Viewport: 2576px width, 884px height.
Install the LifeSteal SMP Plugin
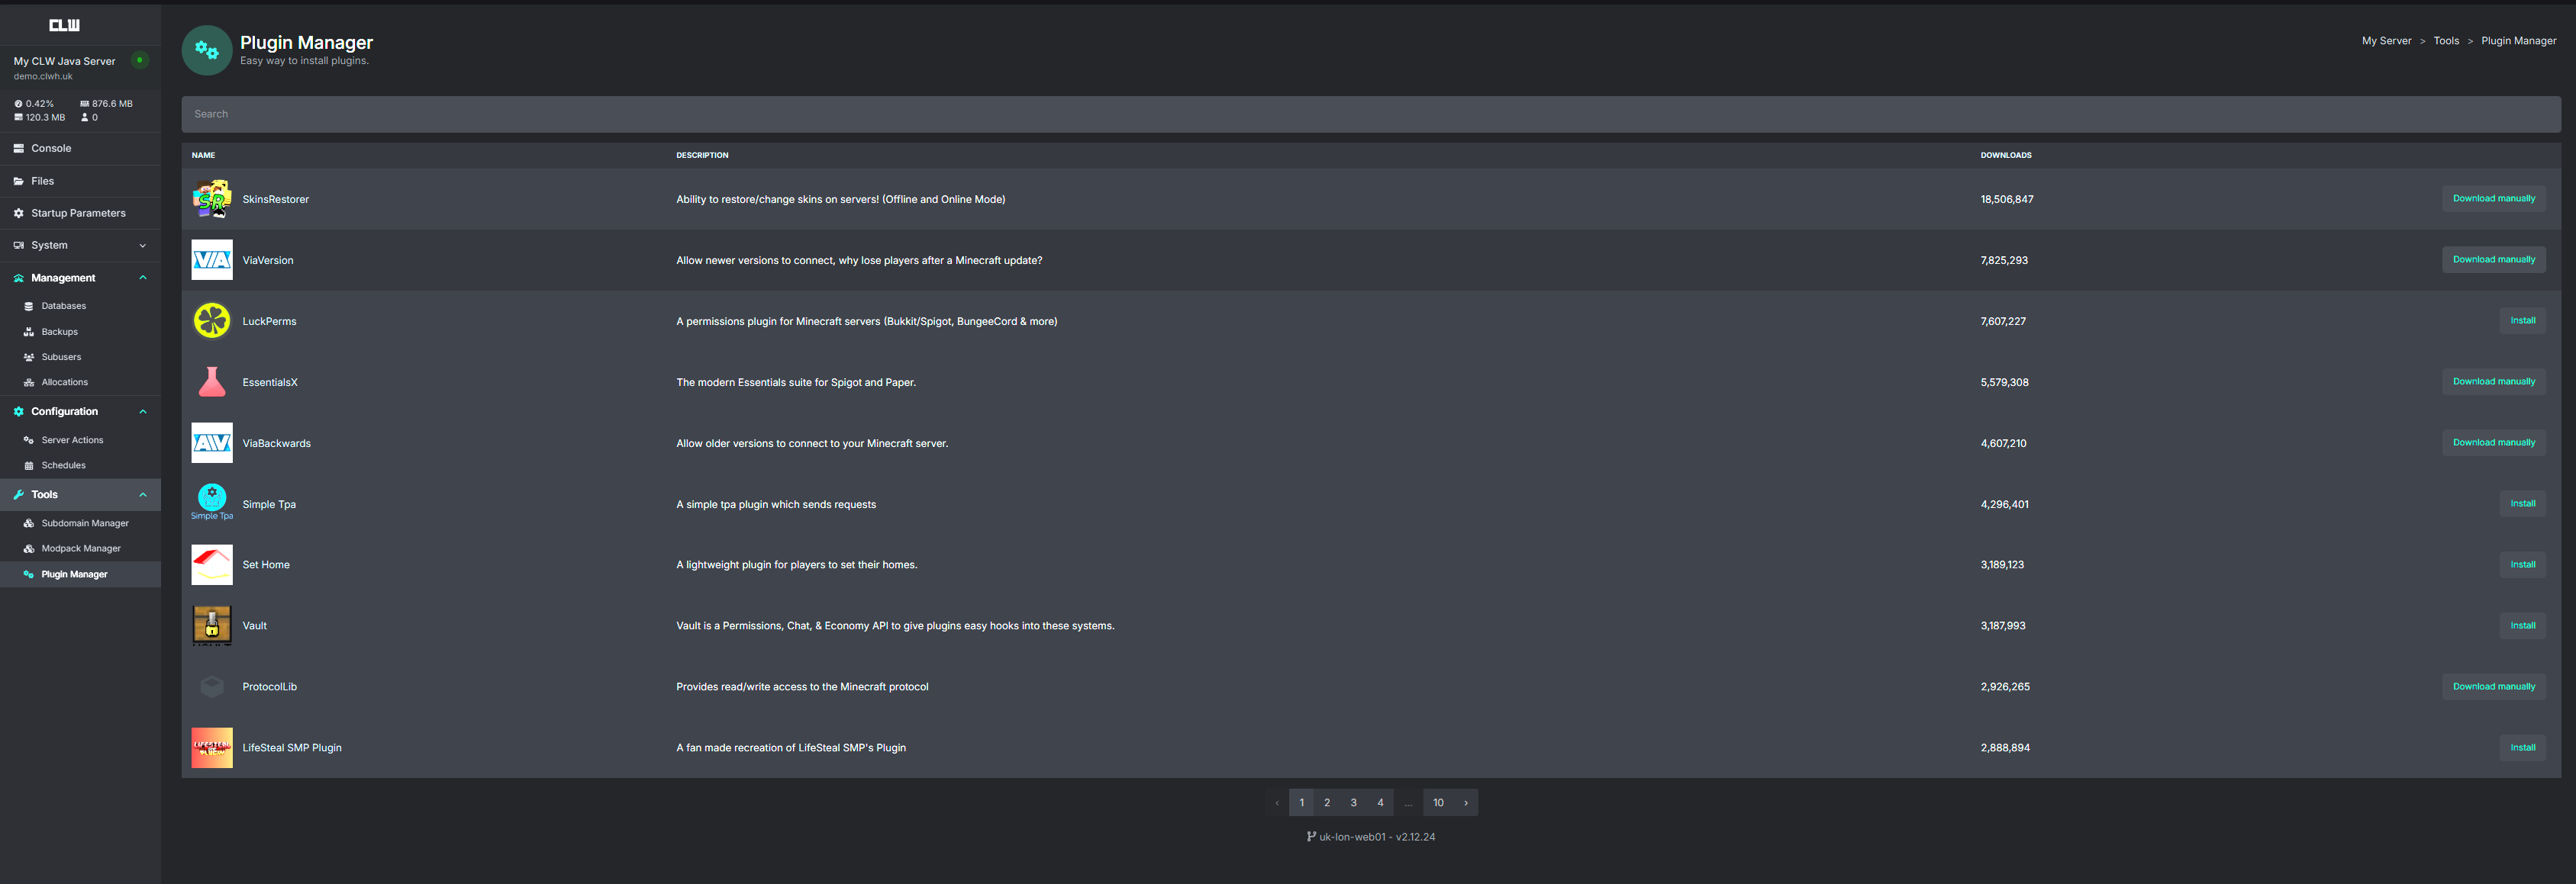(2522, 747)
